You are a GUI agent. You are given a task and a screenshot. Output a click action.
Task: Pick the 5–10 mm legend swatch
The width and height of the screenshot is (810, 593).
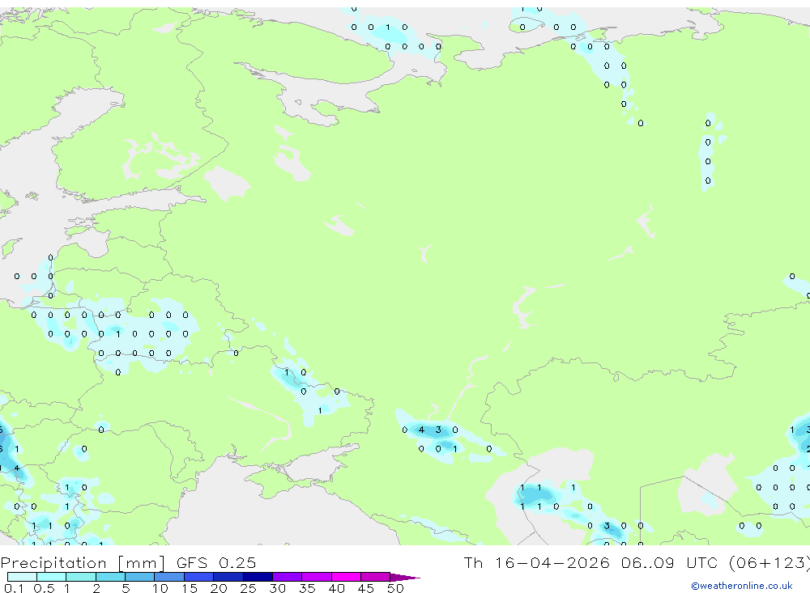[139, 577]
